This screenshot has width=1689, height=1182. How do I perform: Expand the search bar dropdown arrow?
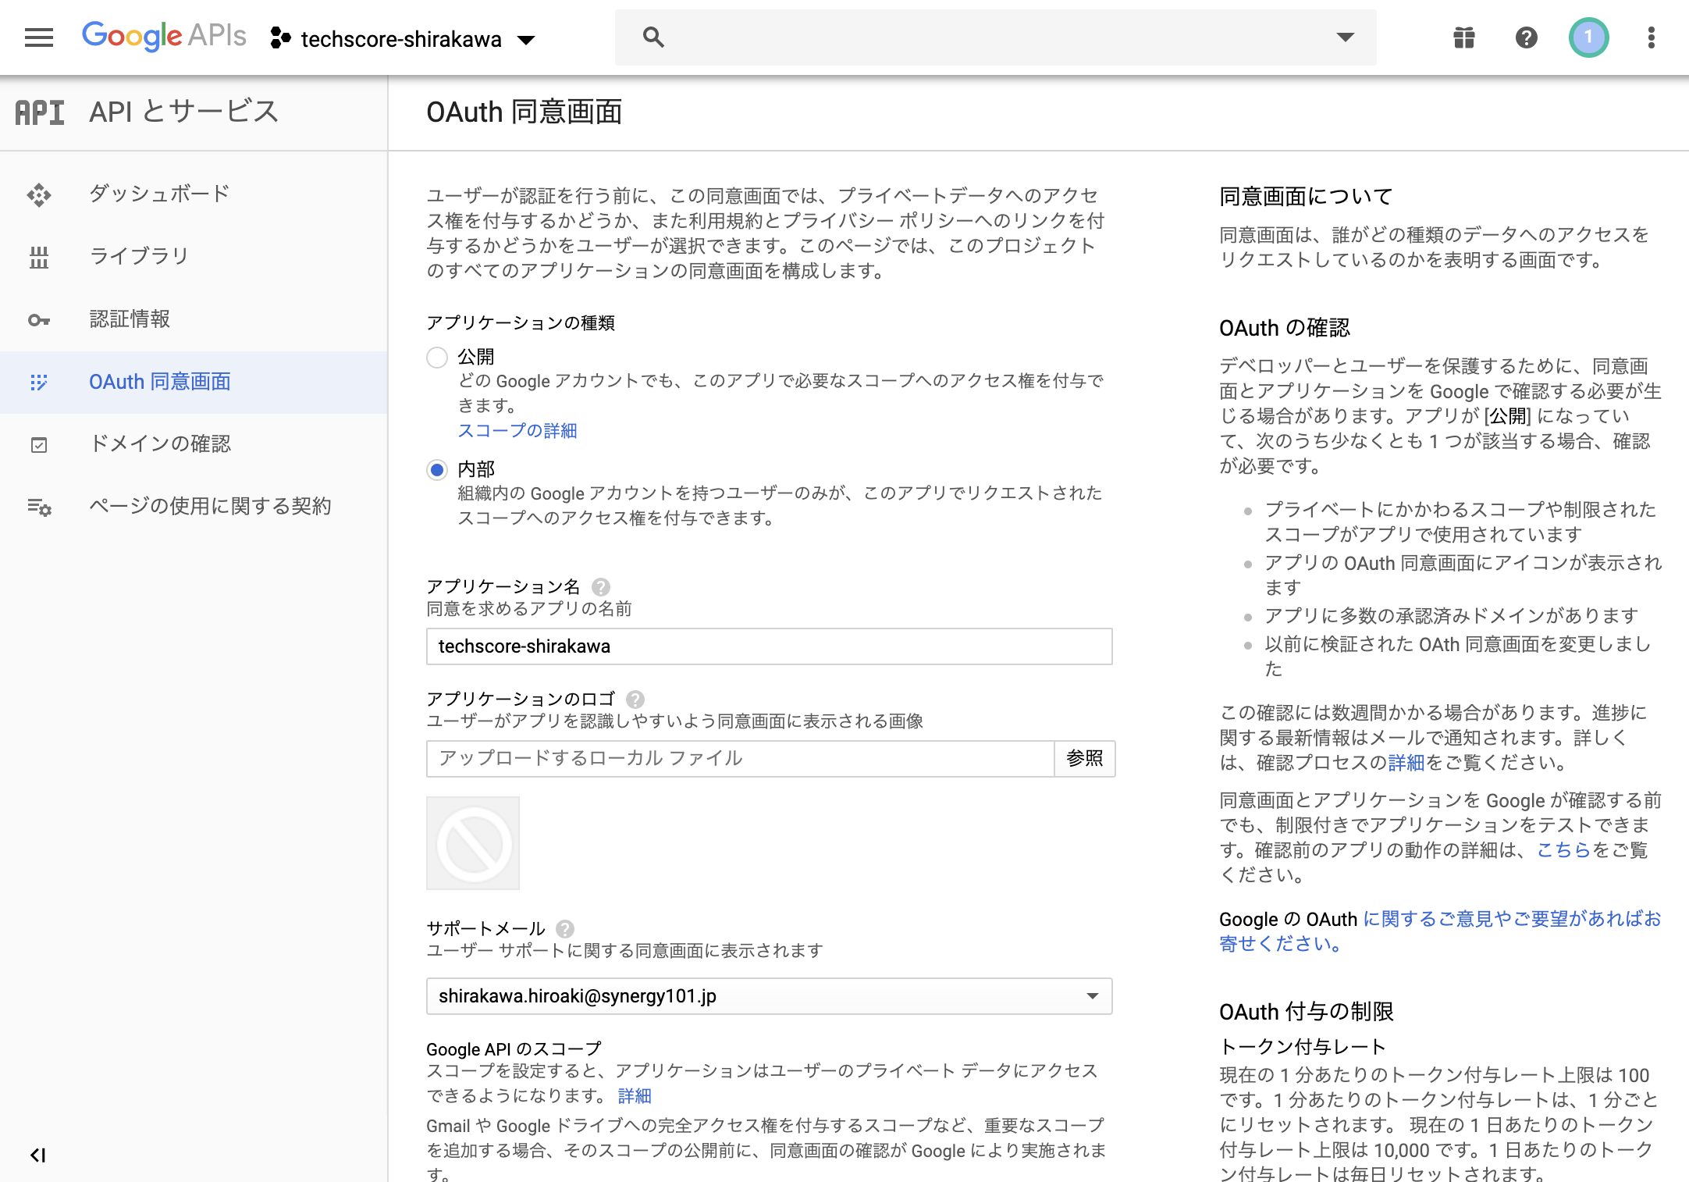[x=1345, y=37]
